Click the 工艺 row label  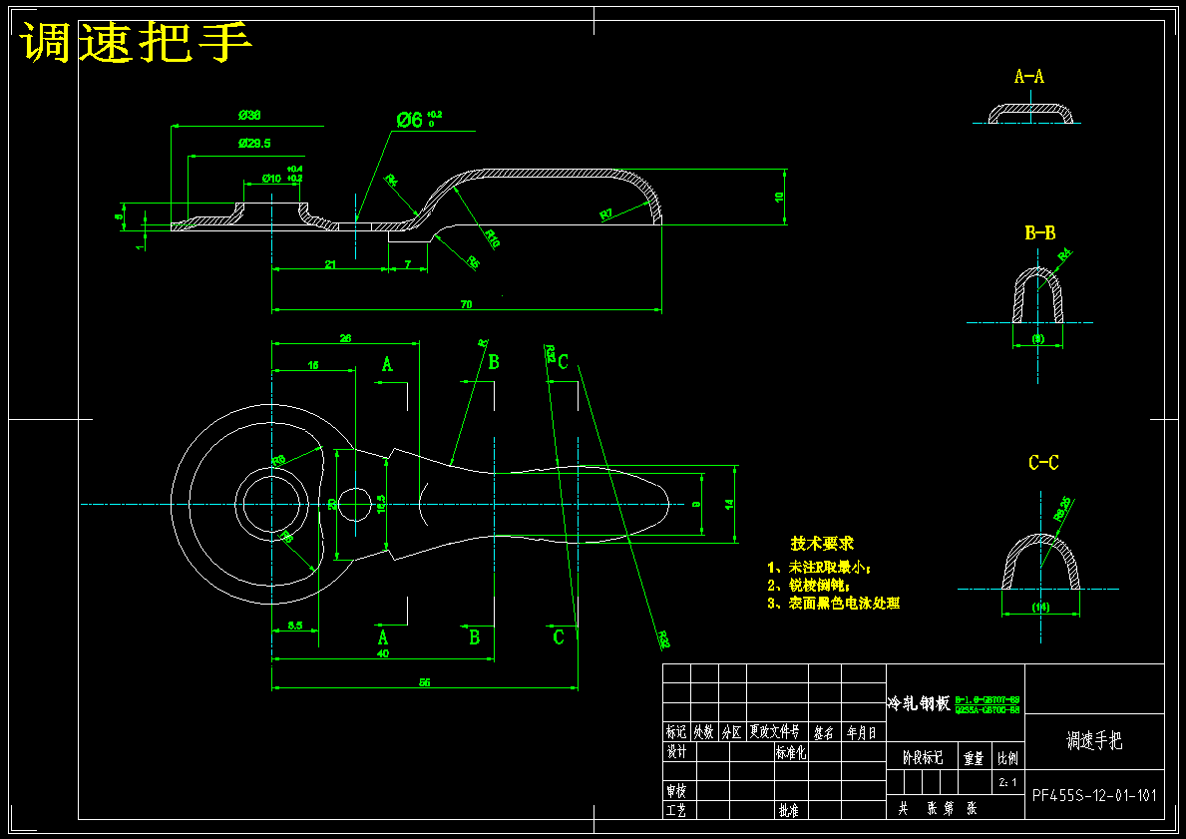click(x=676, y=811)
